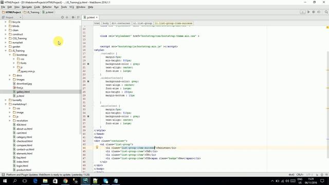Open File Explorer from the taskbar
Image resolution: width=329 pixels, height=185 pixels.
tap(45, 181)
